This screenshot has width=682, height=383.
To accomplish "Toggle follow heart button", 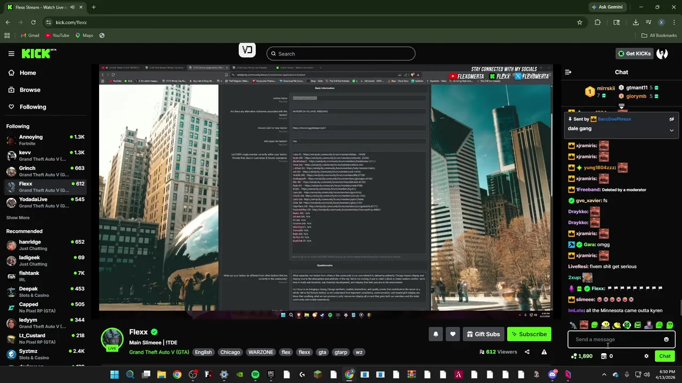I will (453, 334).
